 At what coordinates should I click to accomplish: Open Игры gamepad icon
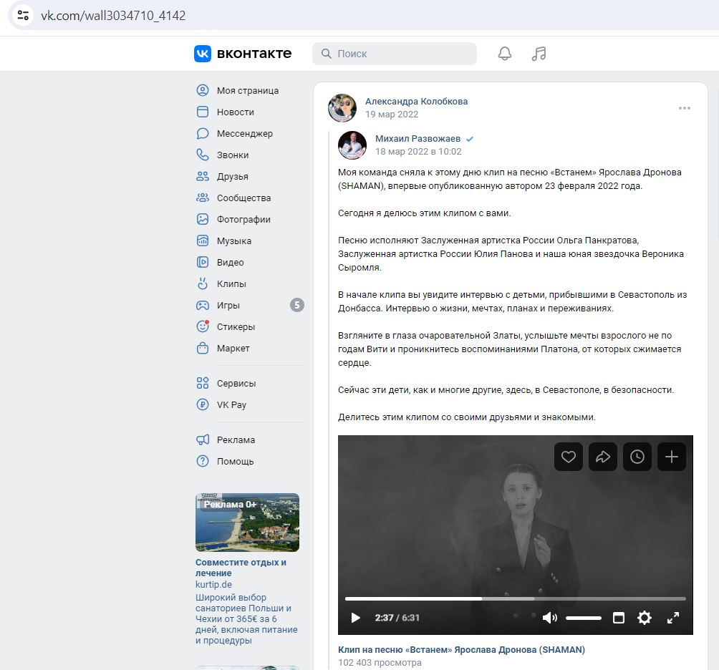[x=203, y=305]
